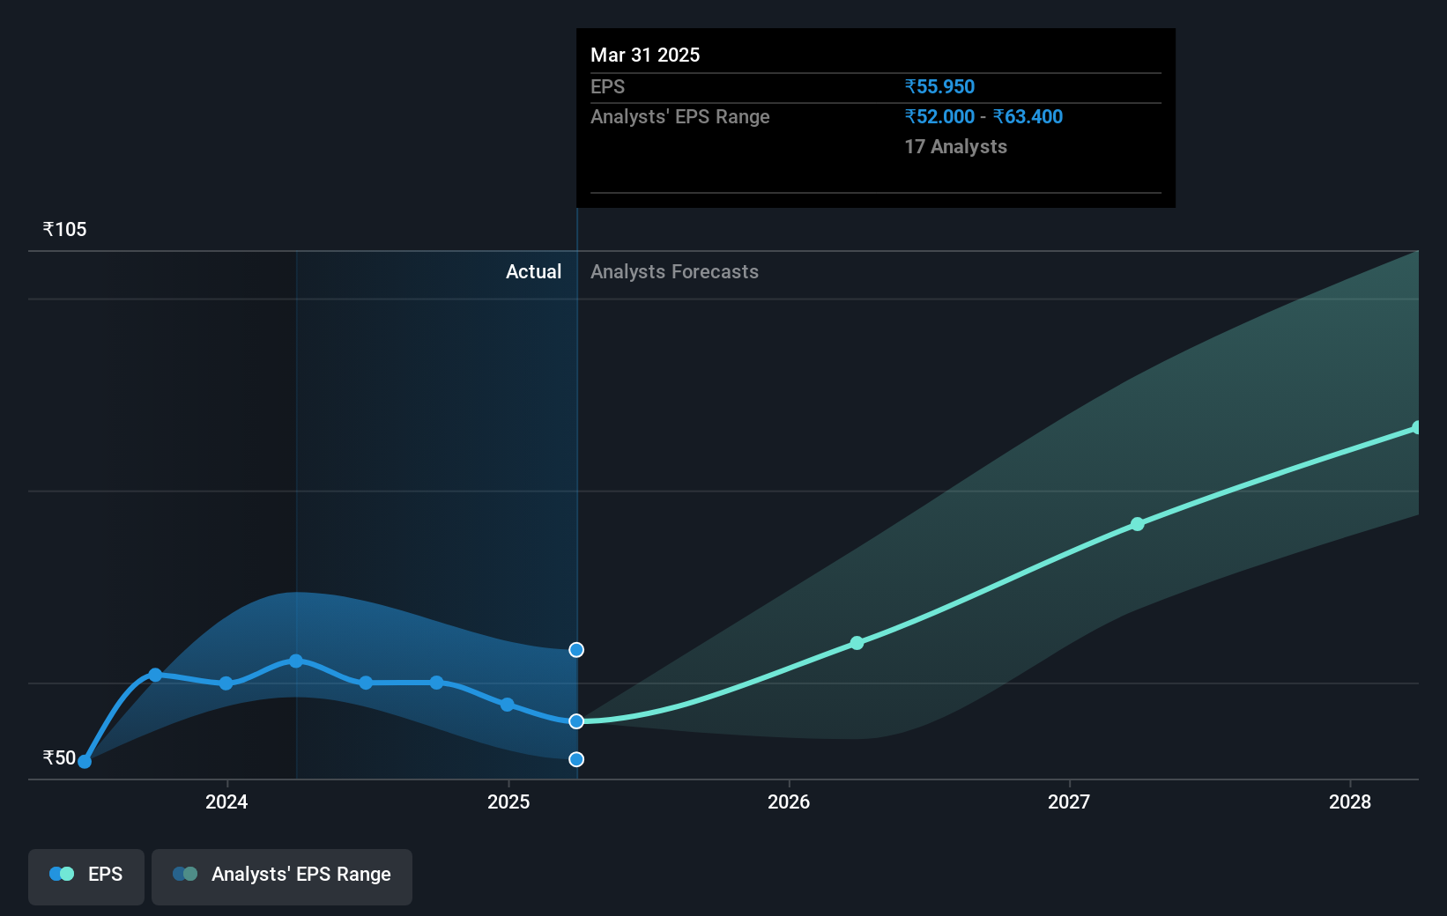Viewport: 1447px width, 916px height.
Task: Click the 2026 x-axis label
Action: (x=789, y=801)
